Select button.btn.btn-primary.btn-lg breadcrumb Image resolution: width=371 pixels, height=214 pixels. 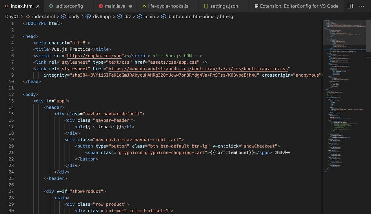click(x=201, y=16)
